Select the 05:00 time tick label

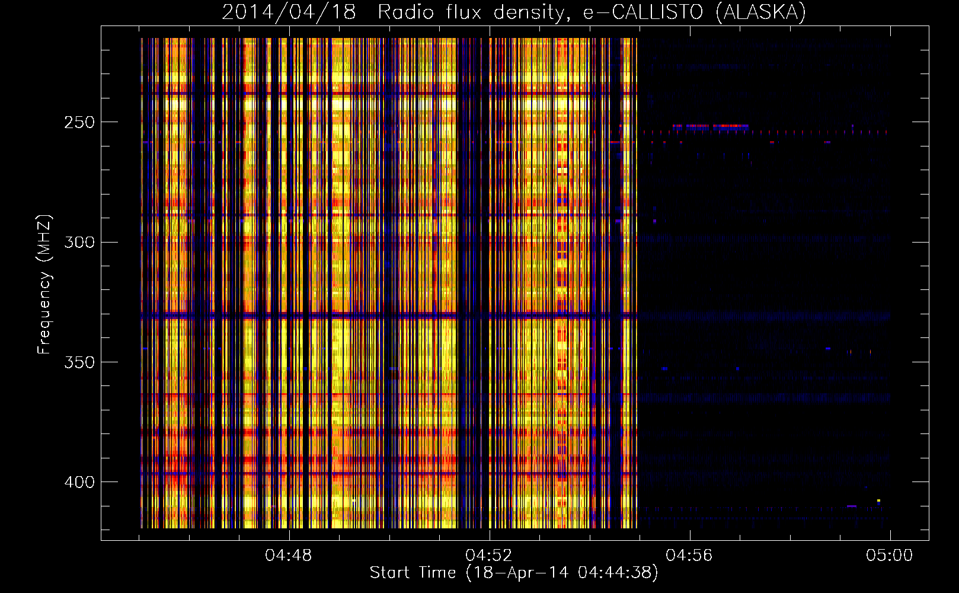(890, 556)
